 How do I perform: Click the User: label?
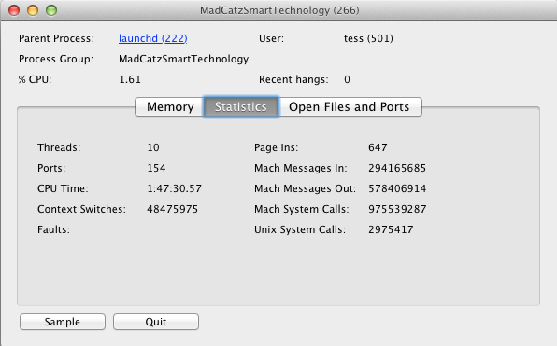tap(271, 38)
